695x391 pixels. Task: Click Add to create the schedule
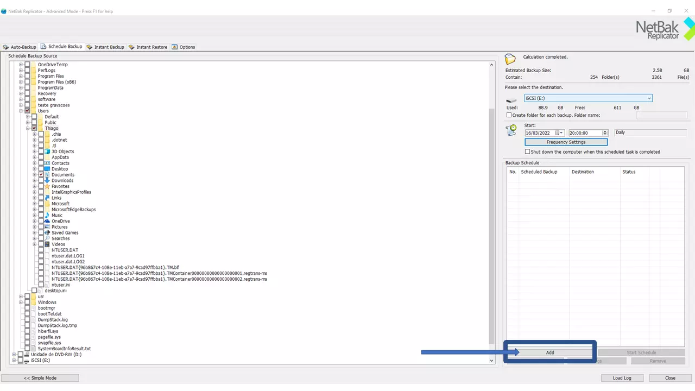click(550, 352)
